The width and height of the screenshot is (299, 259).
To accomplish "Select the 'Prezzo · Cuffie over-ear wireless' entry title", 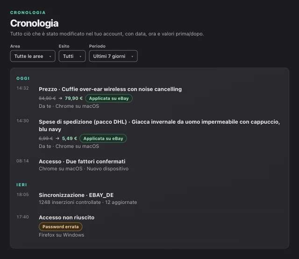I will pos(110,89).
